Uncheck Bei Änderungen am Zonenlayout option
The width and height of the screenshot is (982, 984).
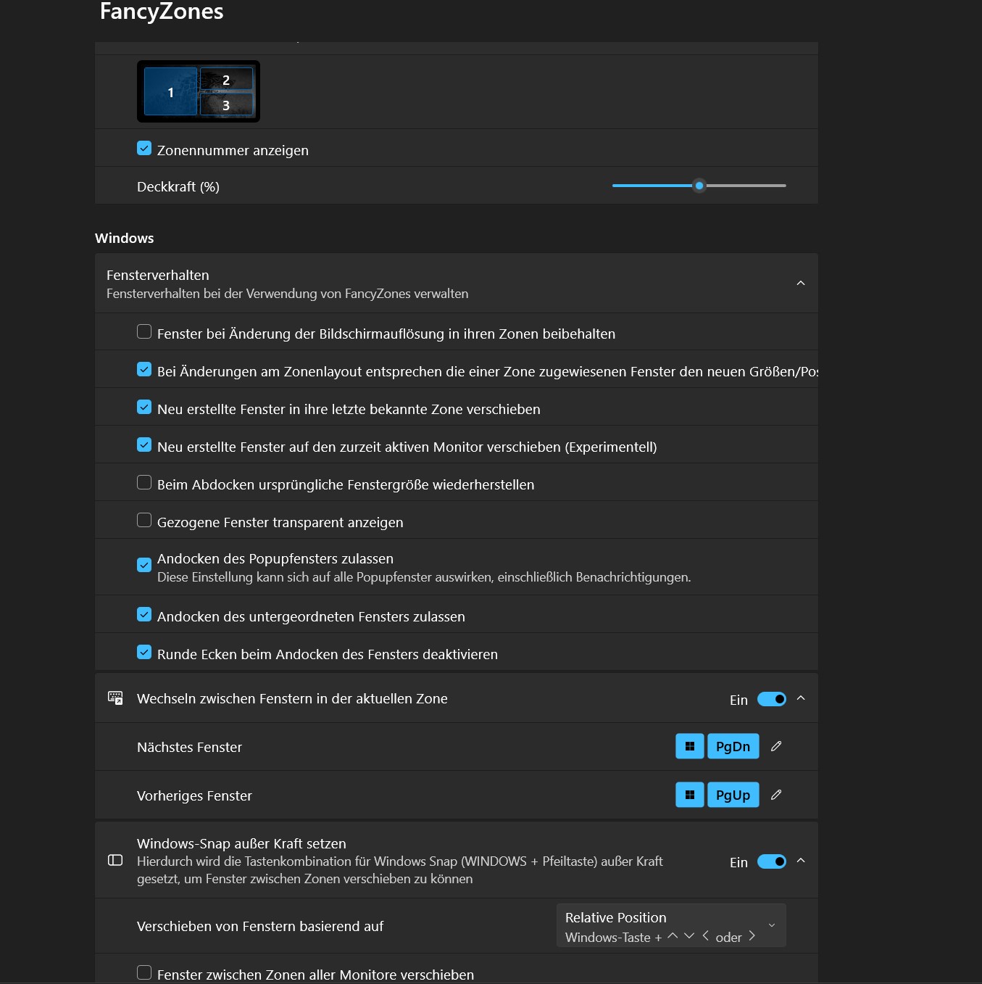point(144,369)
